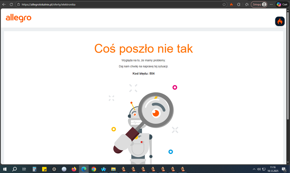The image size is (290, 173).
Task: Open the Windows Start menu
Action: [5, 169]
